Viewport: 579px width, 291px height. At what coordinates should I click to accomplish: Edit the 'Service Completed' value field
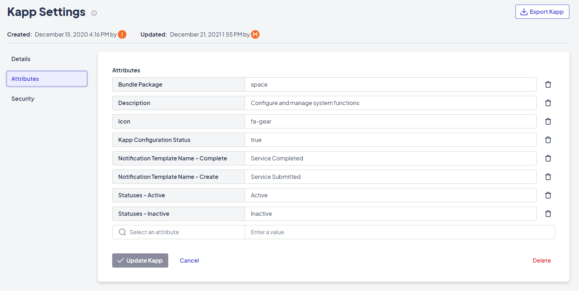(x=390, y=158)
